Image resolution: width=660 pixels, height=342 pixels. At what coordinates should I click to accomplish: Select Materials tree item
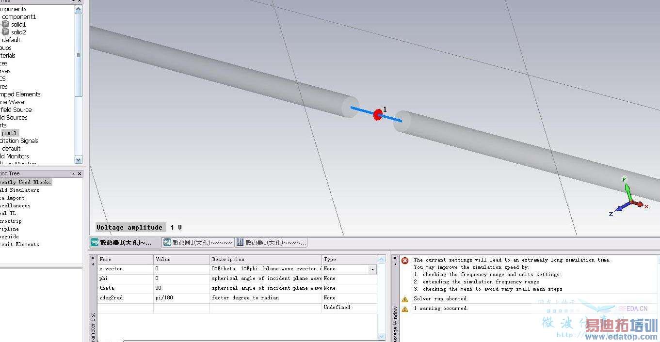8,55
